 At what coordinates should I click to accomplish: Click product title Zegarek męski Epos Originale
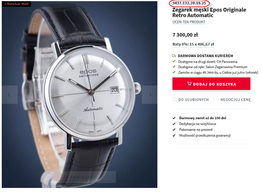coord(209,12)
